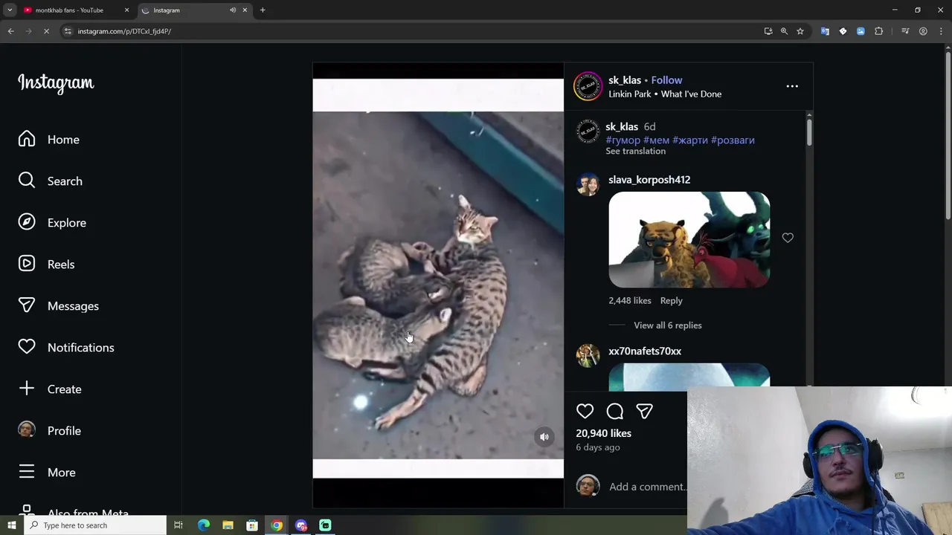The width and height of the screenshot is (952, 535).
Task: Click the comment speech bubble icon
Action: click(x=615, y=411)
